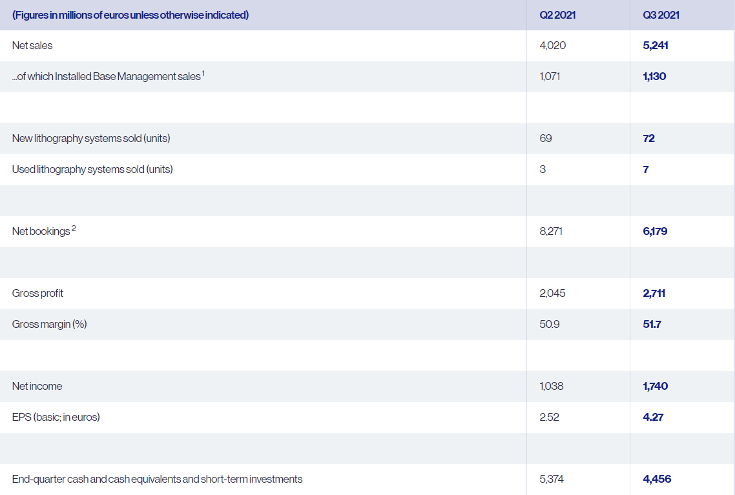Click Used lithography systems sold label
This screenshot has height=495, width=735.
pyautogui.click(x=92, y=169)
